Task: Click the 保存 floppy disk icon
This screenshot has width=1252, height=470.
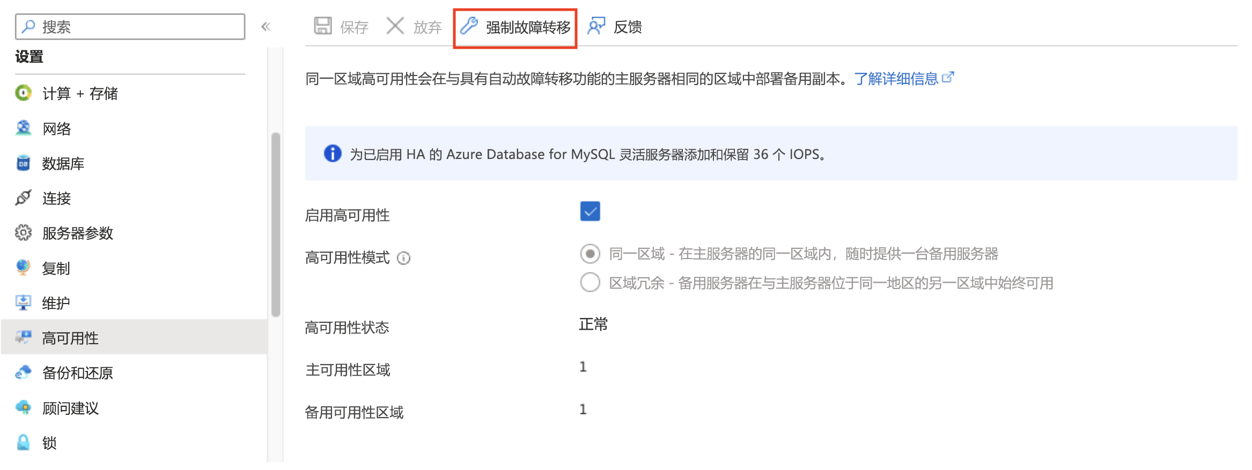Action: click(x=323, y=26)
